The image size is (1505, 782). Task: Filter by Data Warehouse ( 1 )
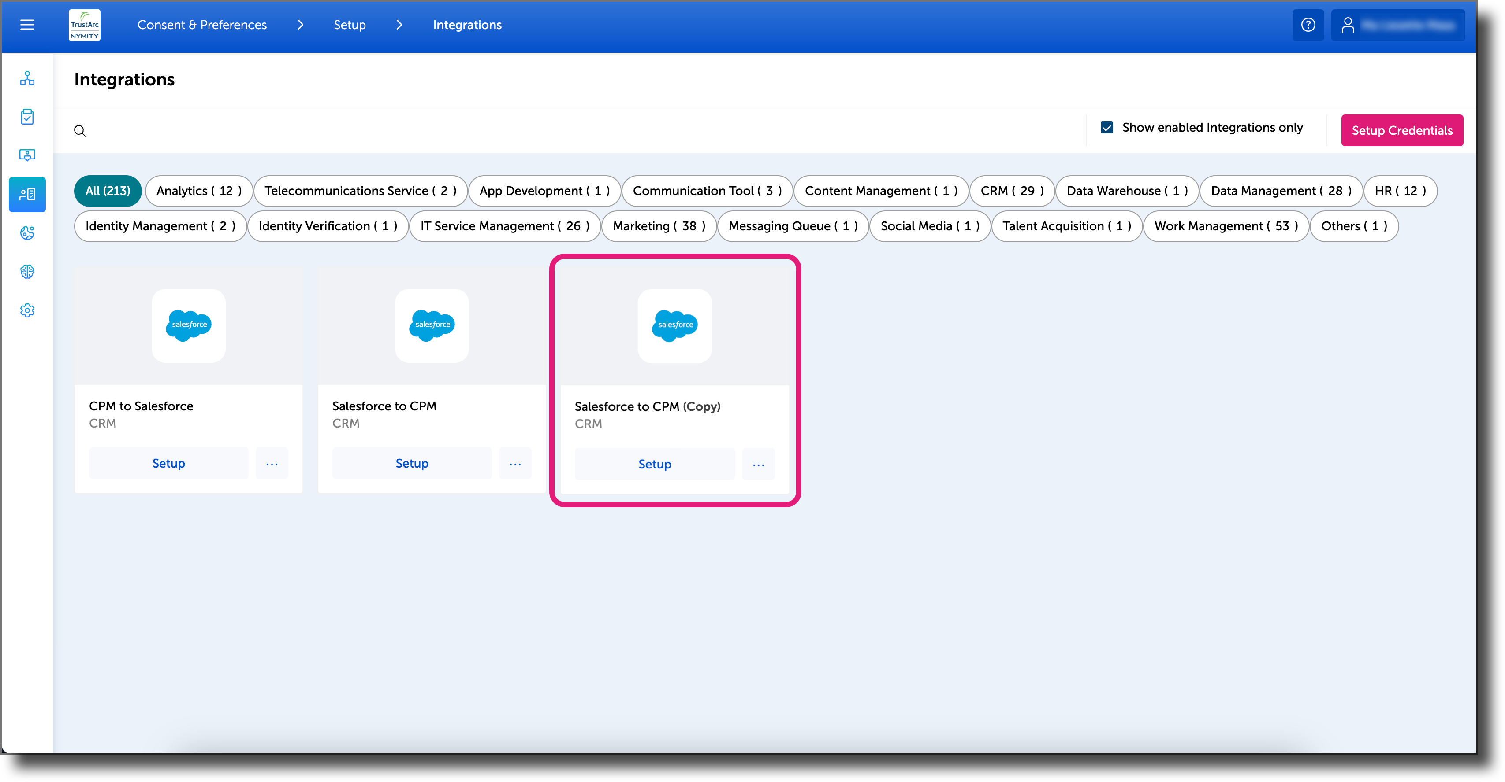[x=1127, y=191]
